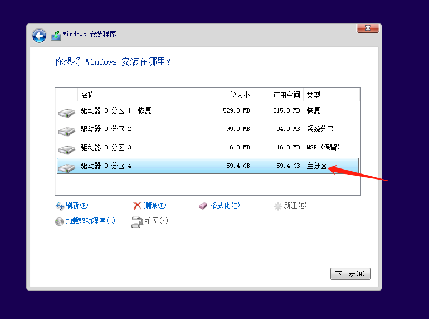The width and height of the screenshot is (429, 319).
Task: Click the 恢复 type cell in partition 1
Action: pos(313,110)
